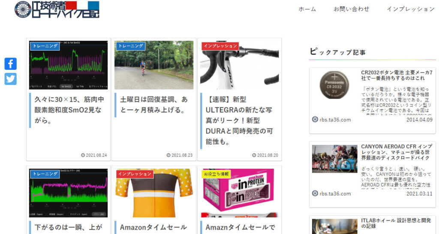The image size is (439, 234).
Task: Click rbs.ta36.com text on the CANYON AEROAD card
Action: click(335, 194)
